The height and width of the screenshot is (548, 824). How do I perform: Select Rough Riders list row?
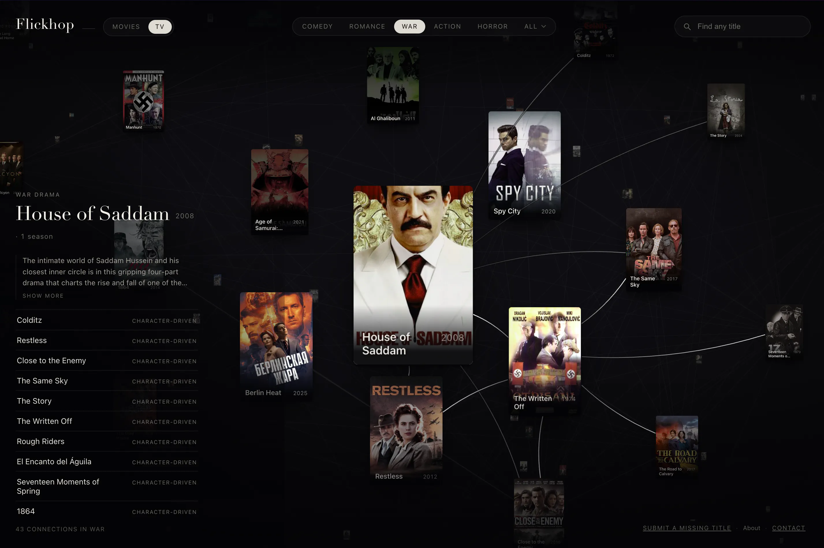tap(107, 442)
